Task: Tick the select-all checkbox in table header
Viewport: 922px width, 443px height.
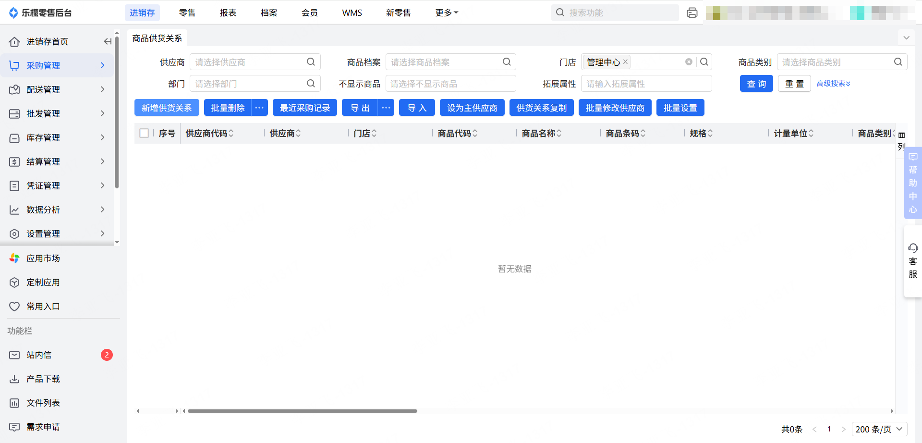Action: coord(144,133)
